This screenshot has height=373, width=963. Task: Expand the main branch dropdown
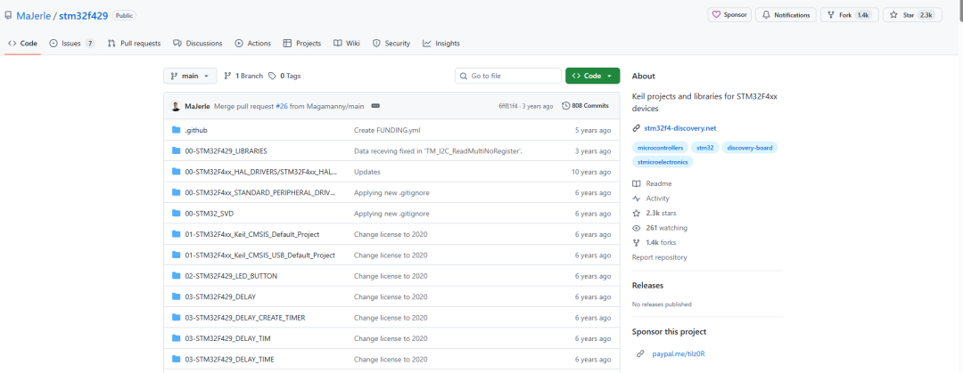coord(191,76)
